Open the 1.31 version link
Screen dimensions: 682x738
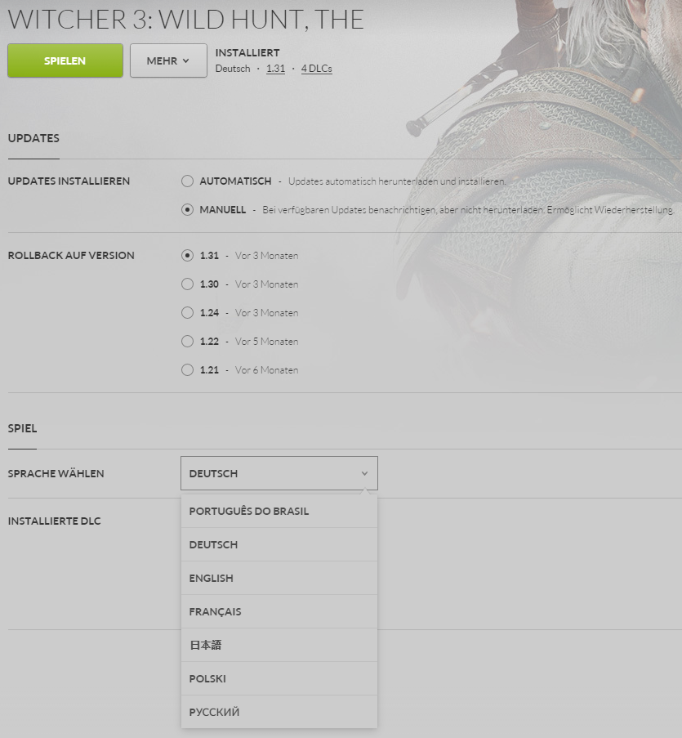(275, 69)
